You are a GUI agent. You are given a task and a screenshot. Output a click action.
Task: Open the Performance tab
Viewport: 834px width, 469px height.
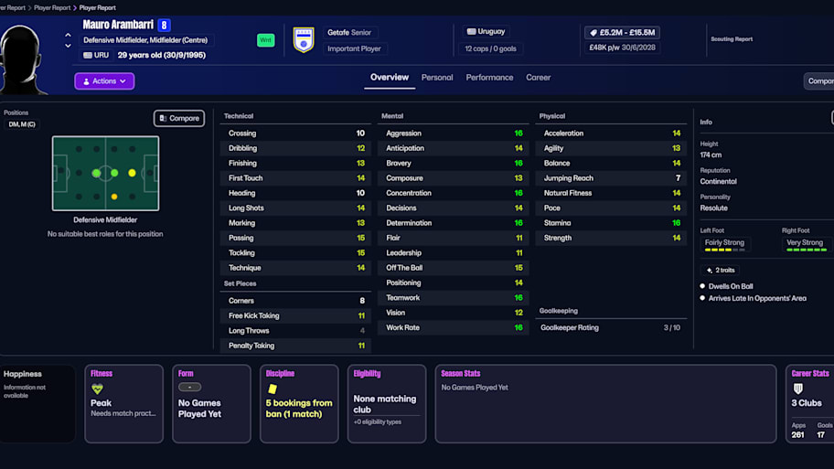(x=489, y=78)
